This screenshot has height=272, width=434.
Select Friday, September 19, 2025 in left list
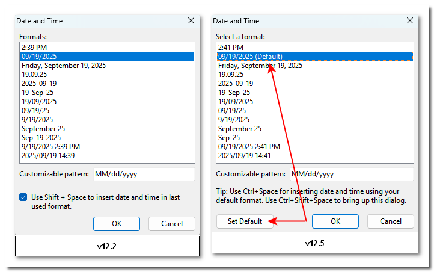click(x=64, y=65)
